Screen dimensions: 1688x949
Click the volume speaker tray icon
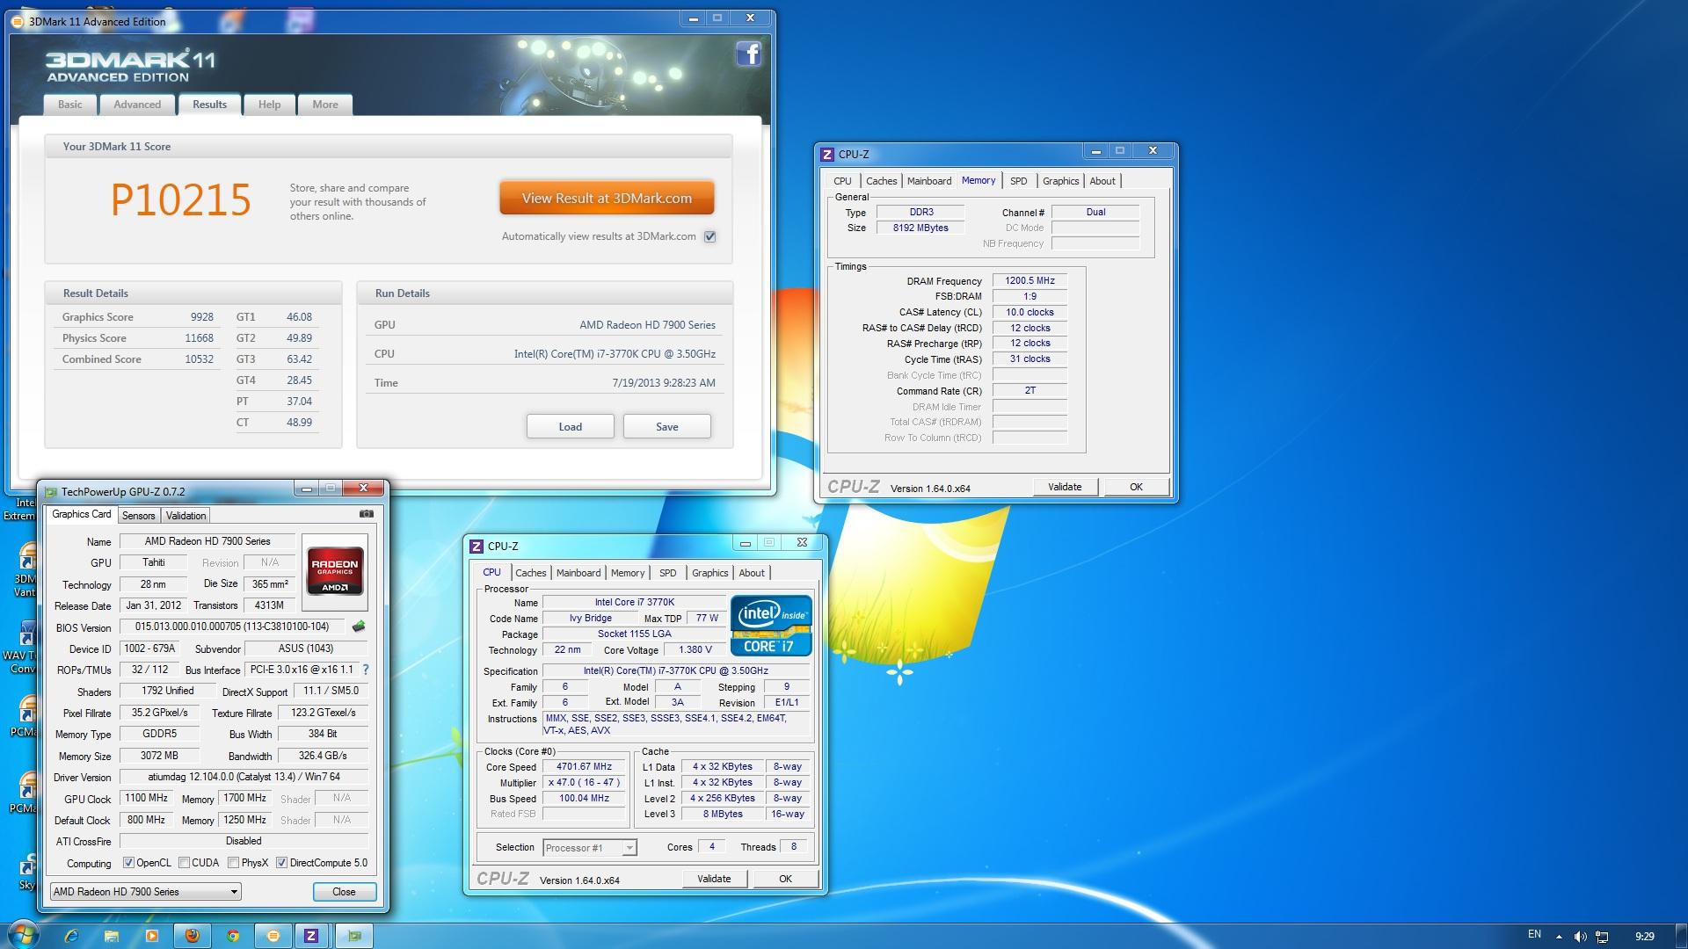pos(1580,937)
